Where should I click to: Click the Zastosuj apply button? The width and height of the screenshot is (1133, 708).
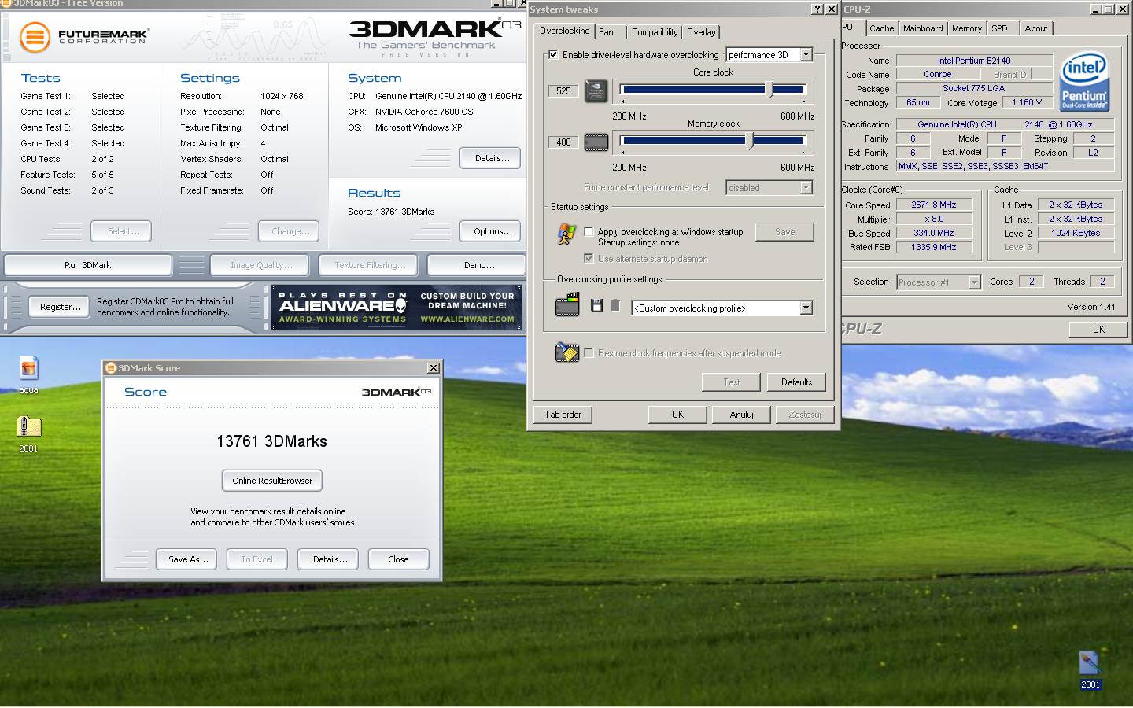tap(805, 415)
